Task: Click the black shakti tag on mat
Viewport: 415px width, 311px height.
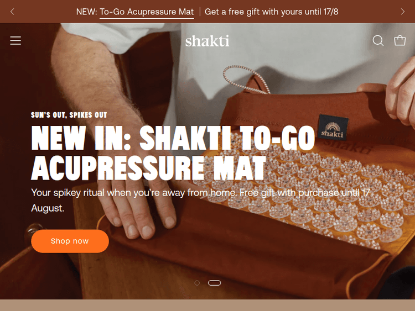Action: coord(333,128)
